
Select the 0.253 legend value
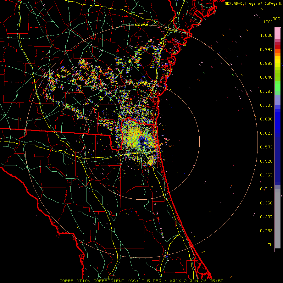pyautogui.click(x=266, y=231)
